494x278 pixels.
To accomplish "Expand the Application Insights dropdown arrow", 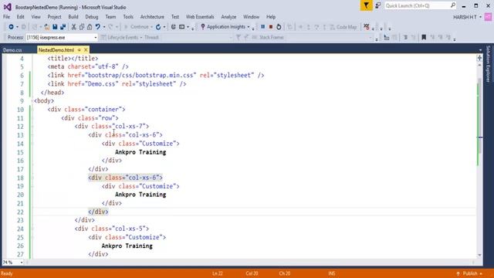I will coord(249,27).
